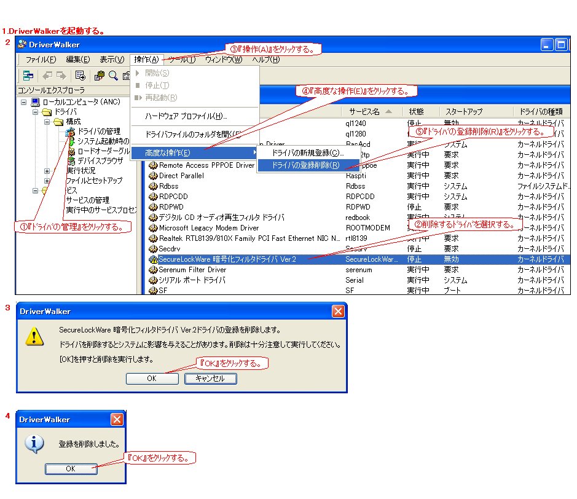Viewport: 577px width, 499px height.
Task: Open the ファイル(F) menu
Action: (x=41, y=59)
